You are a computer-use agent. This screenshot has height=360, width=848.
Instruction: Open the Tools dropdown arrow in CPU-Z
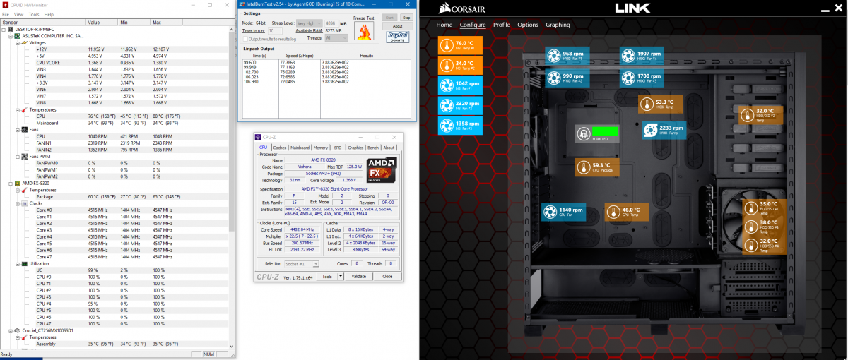[x=339, y=277]
